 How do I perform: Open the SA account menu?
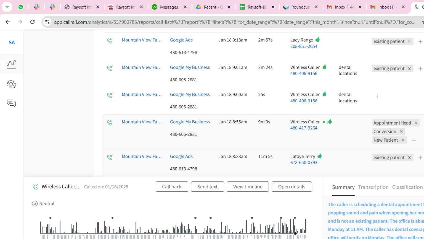tap(12, 43)
